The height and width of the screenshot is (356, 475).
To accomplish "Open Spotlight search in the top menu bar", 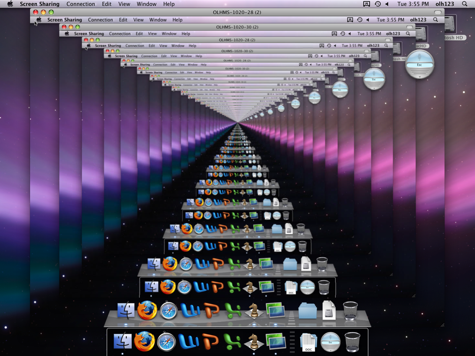I will pyautogui.click(x=465, y=4).
